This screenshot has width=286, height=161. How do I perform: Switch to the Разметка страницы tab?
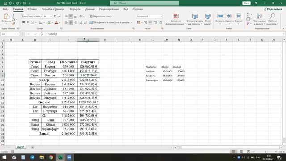pyautogui.click(x=53, y=9)
